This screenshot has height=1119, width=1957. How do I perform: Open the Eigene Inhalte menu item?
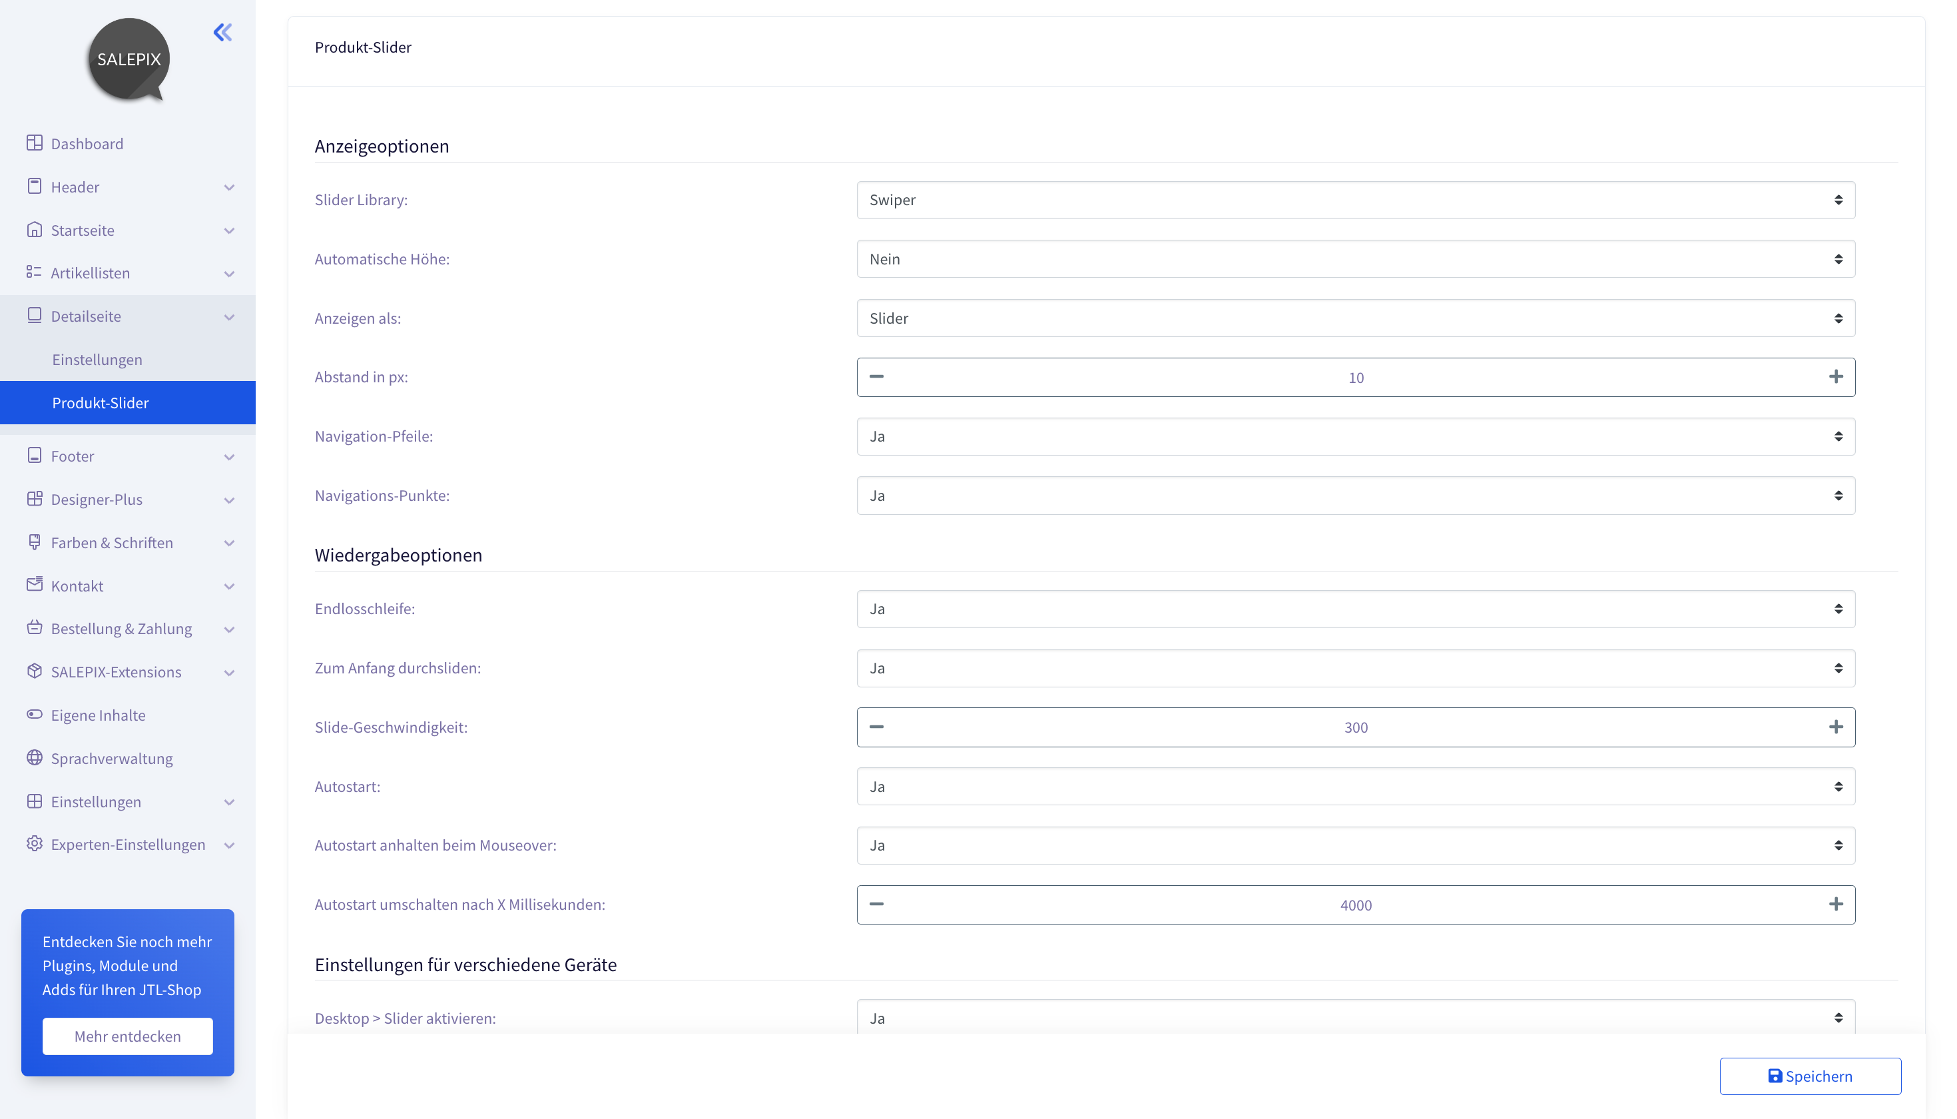[127, 715]
